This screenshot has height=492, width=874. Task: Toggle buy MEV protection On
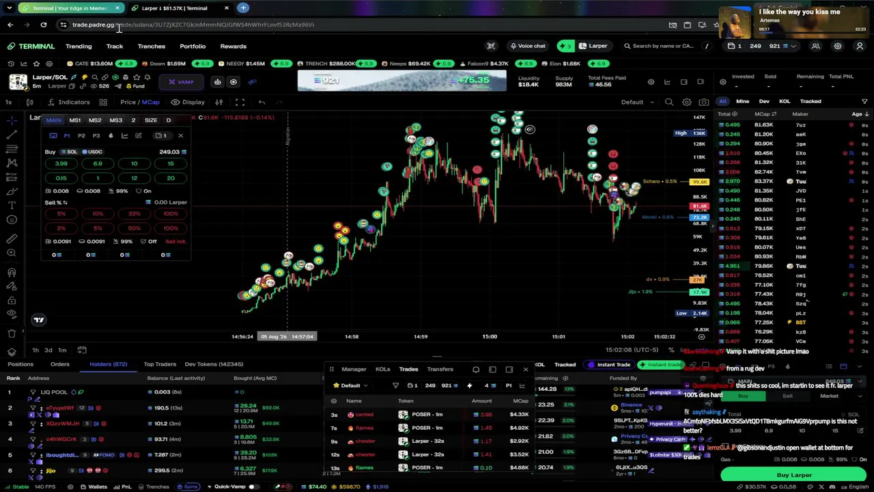click(143, 191)
